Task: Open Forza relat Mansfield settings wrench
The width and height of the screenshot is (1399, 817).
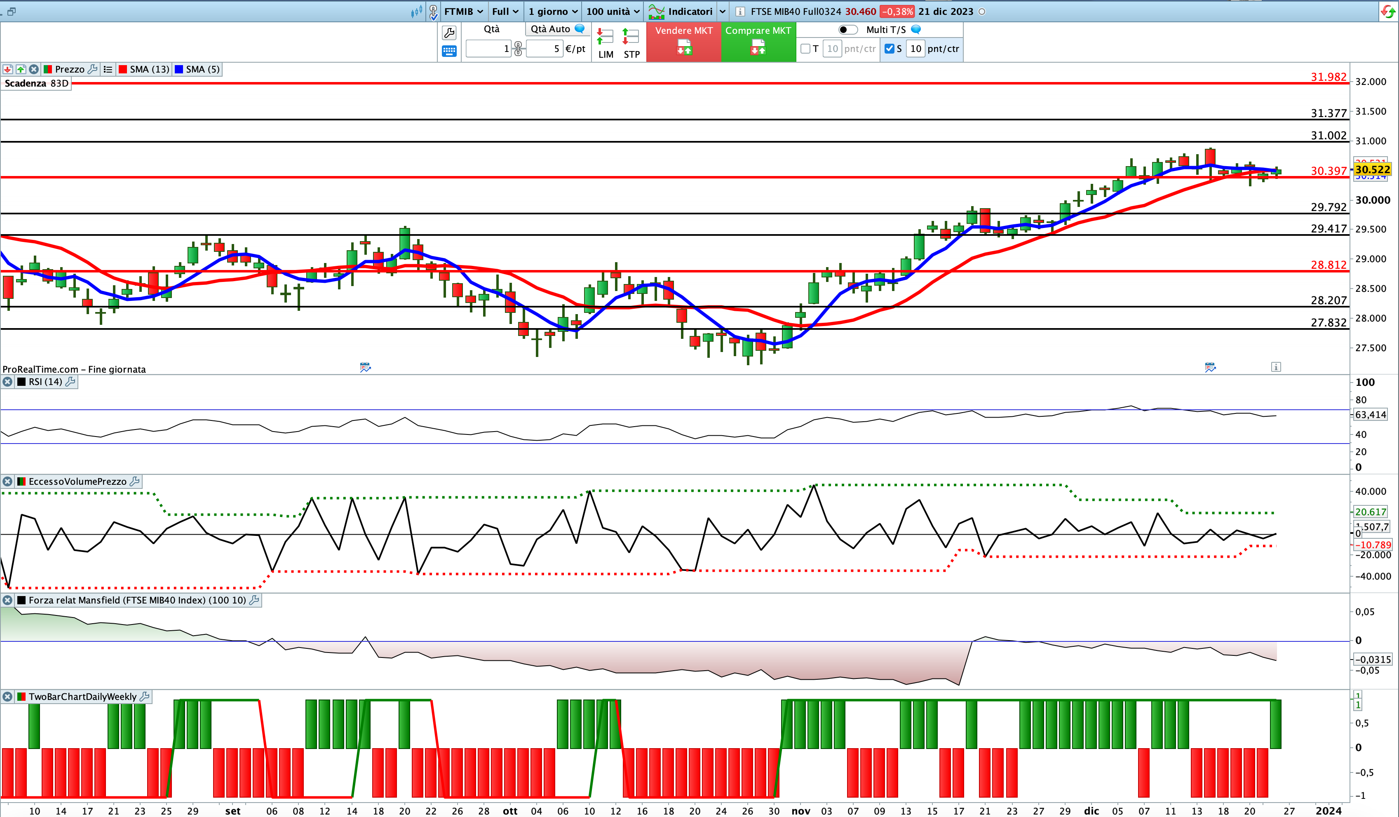Action: (x=254, y=601)
